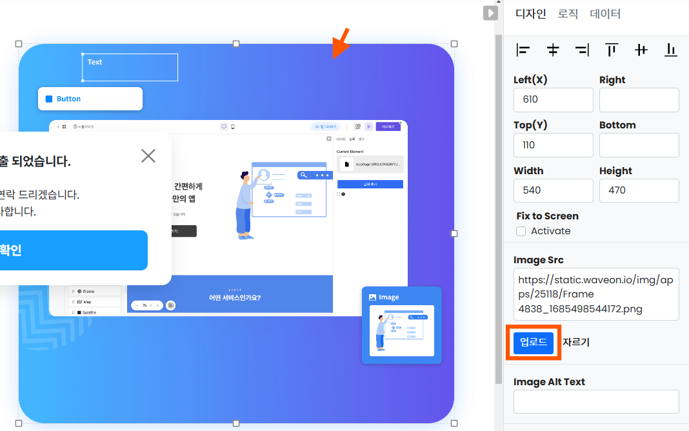Screen dimensions: 689x431
Task: Open the 로직 tab
Action: click(568, 14)
